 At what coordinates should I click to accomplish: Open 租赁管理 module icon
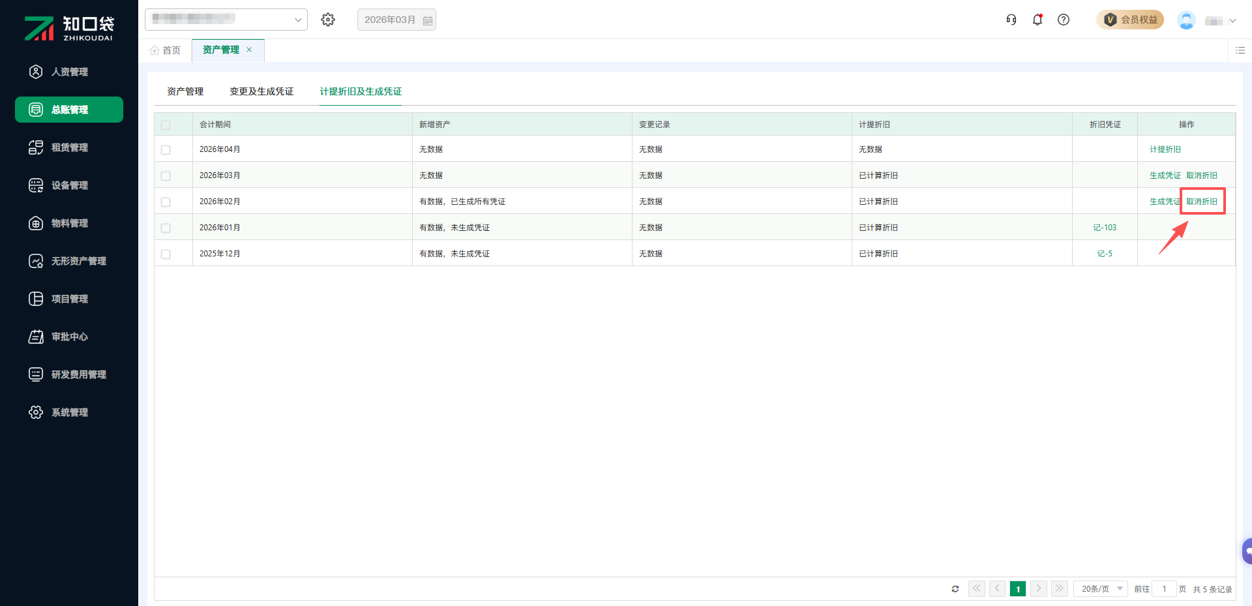point(36,147)
